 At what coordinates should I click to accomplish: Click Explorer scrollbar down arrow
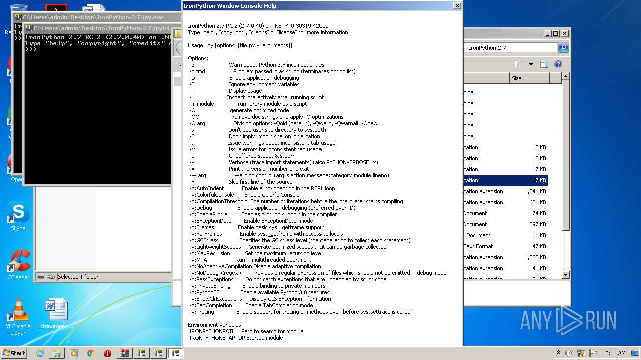566,275
